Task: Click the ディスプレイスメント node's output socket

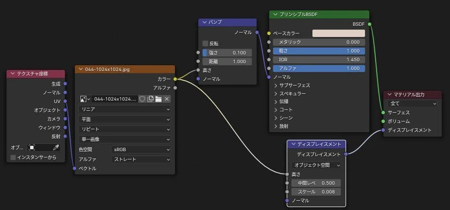Action: 346,154
